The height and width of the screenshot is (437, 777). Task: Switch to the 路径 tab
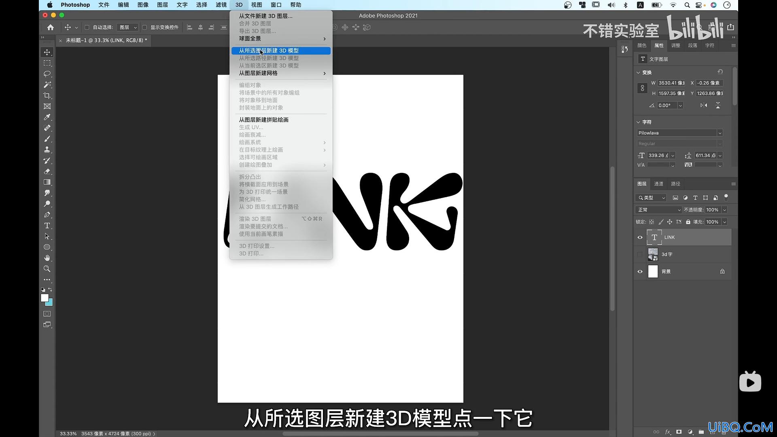(675, 184)
